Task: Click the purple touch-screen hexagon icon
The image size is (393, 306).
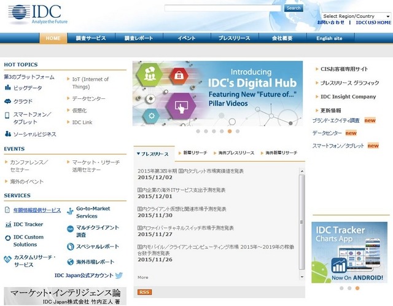Action: point(181,106)
